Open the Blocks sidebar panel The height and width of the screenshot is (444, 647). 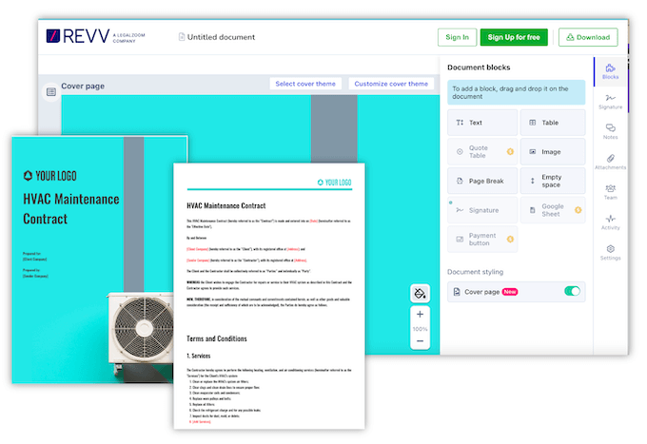(x=610, y=72)
